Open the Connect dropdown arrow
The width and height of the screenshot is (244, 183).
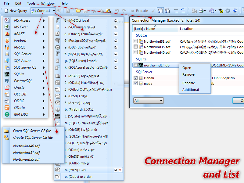54,11
